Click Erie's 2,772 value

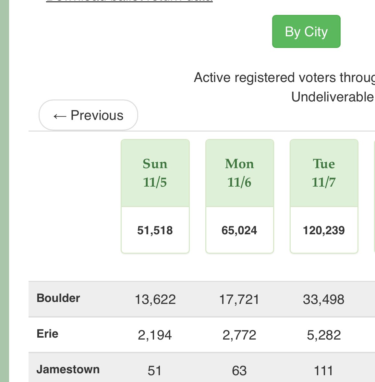pos(239,335)
